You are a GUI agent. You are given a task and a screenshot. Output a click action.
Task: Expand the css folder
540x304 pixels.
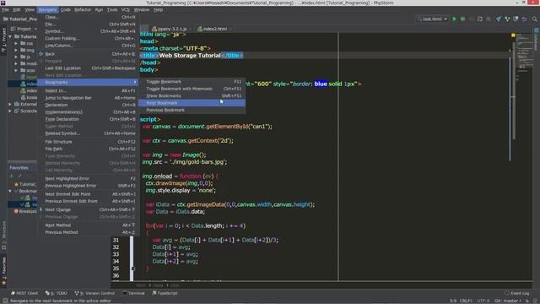click(16, 43)
